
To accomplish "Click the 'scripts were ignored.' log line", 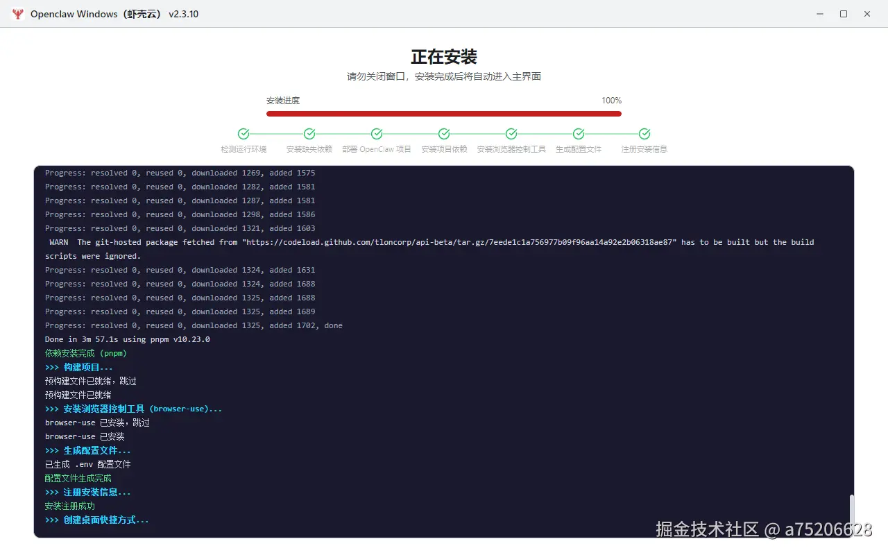I will point(93,256).
